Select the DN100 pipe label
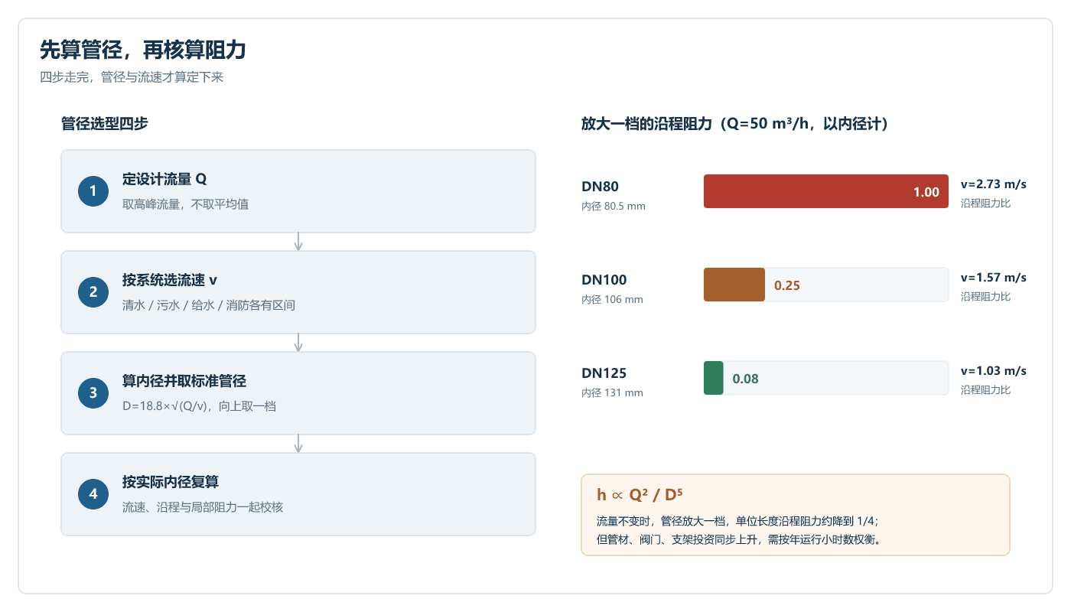Screen dimensions: 1071x612 click(x=604, y=280)
